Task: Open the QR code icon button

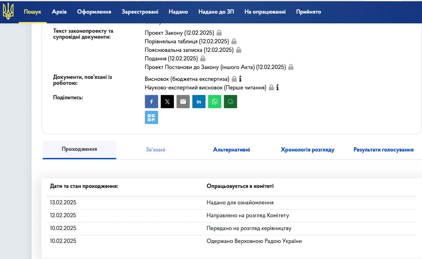Action: point(151,118)
